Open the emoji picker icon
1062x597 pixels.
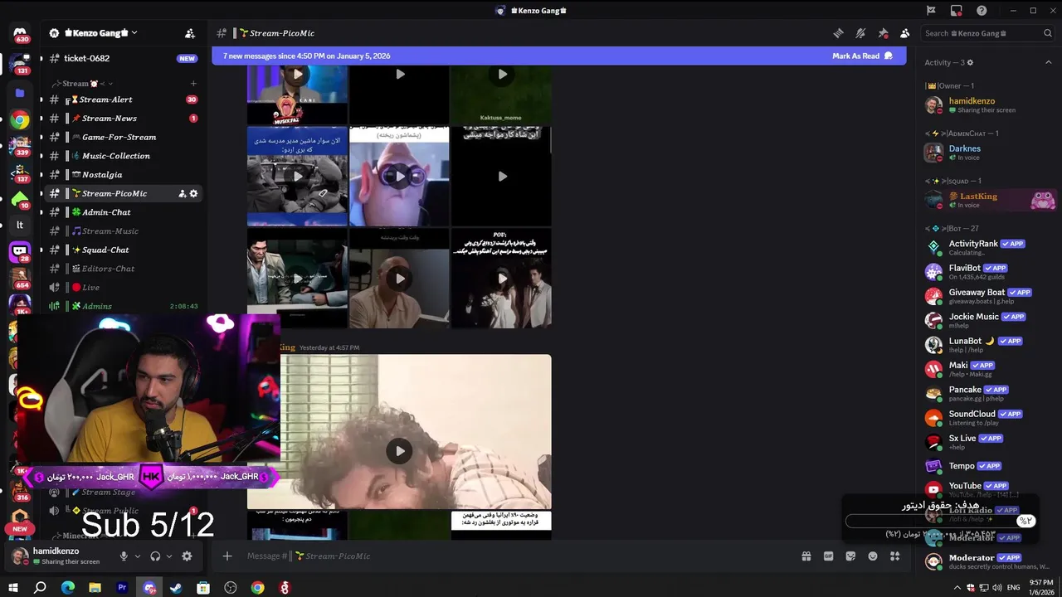[x=873, y=556]
